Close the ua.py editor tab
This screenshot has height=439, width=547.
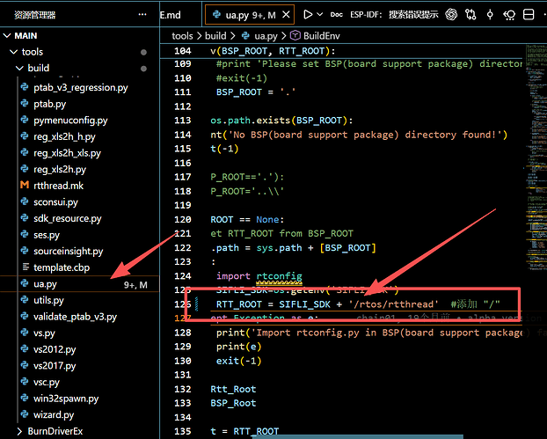click(x=286, y=15)
